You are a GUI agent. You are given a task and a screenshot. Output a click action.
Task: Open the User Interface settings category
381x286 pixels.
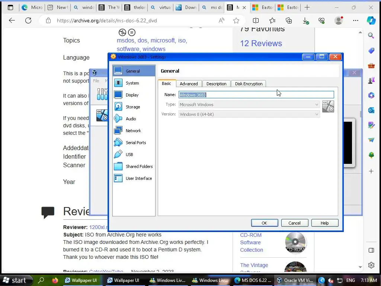tap(134, 178)
